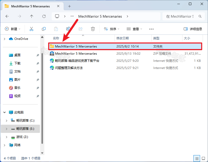Go back with the Back arrow
This screenshot has height=162, width=208.
pyautogui.click(x=7, y=16)
